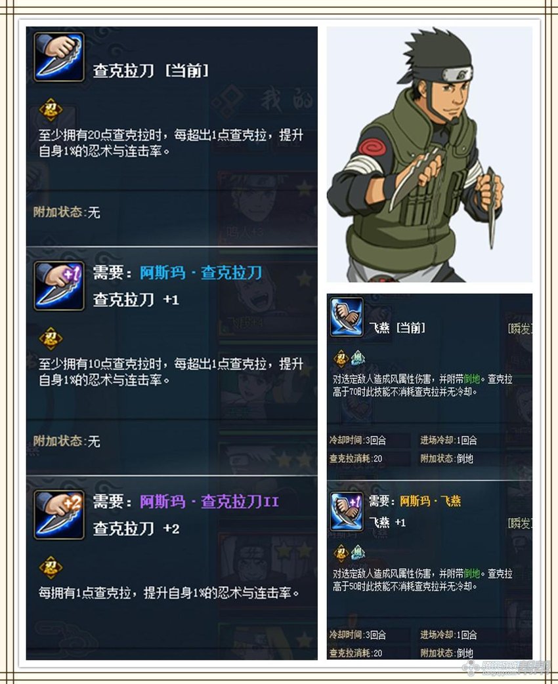558x684 pixels.
Task: Click the 瞬发 tag beside 飞燕 [当前]
Action: point(520,329)
